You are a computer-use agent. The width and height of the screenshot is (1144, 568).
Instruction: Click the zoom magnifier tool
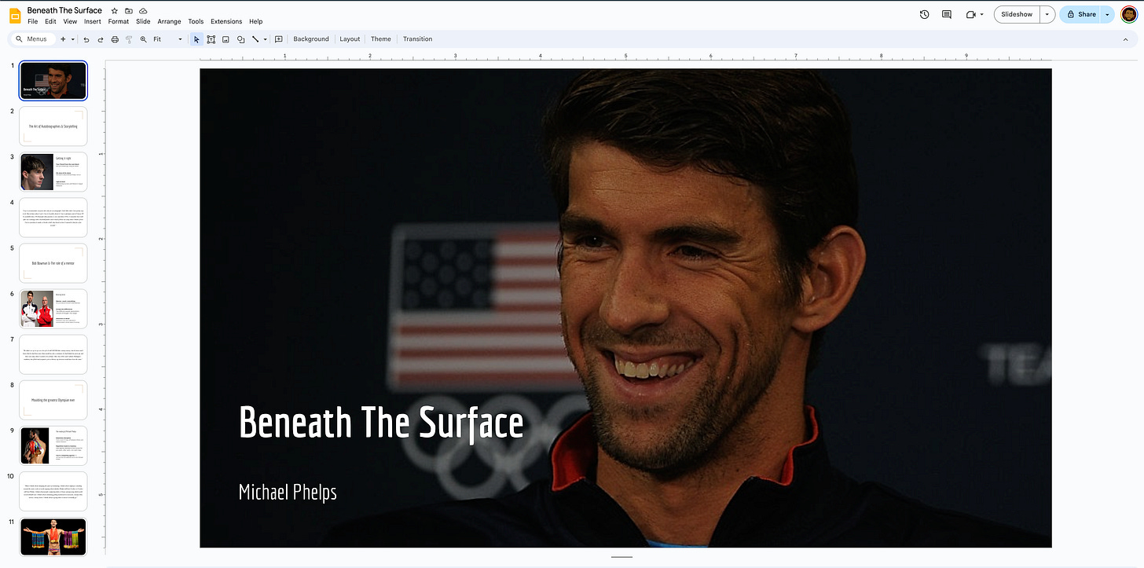[143, 39]
